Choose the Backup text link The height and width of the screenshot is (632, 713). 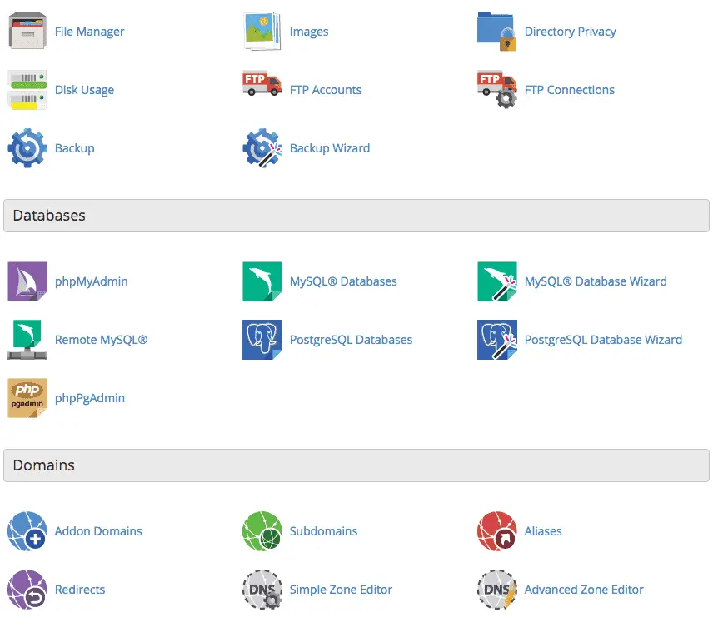coord(75,148)
